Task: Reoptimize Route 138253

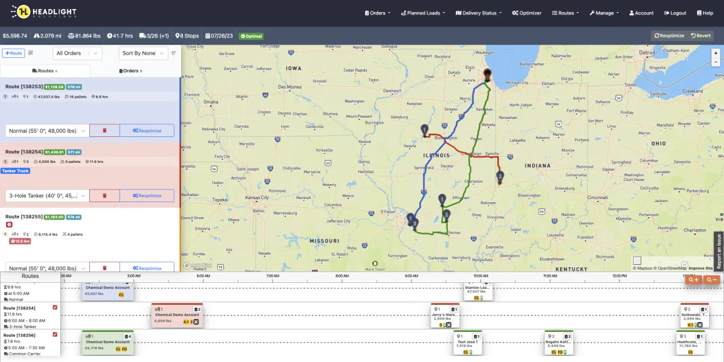Action: coord(147,130)
